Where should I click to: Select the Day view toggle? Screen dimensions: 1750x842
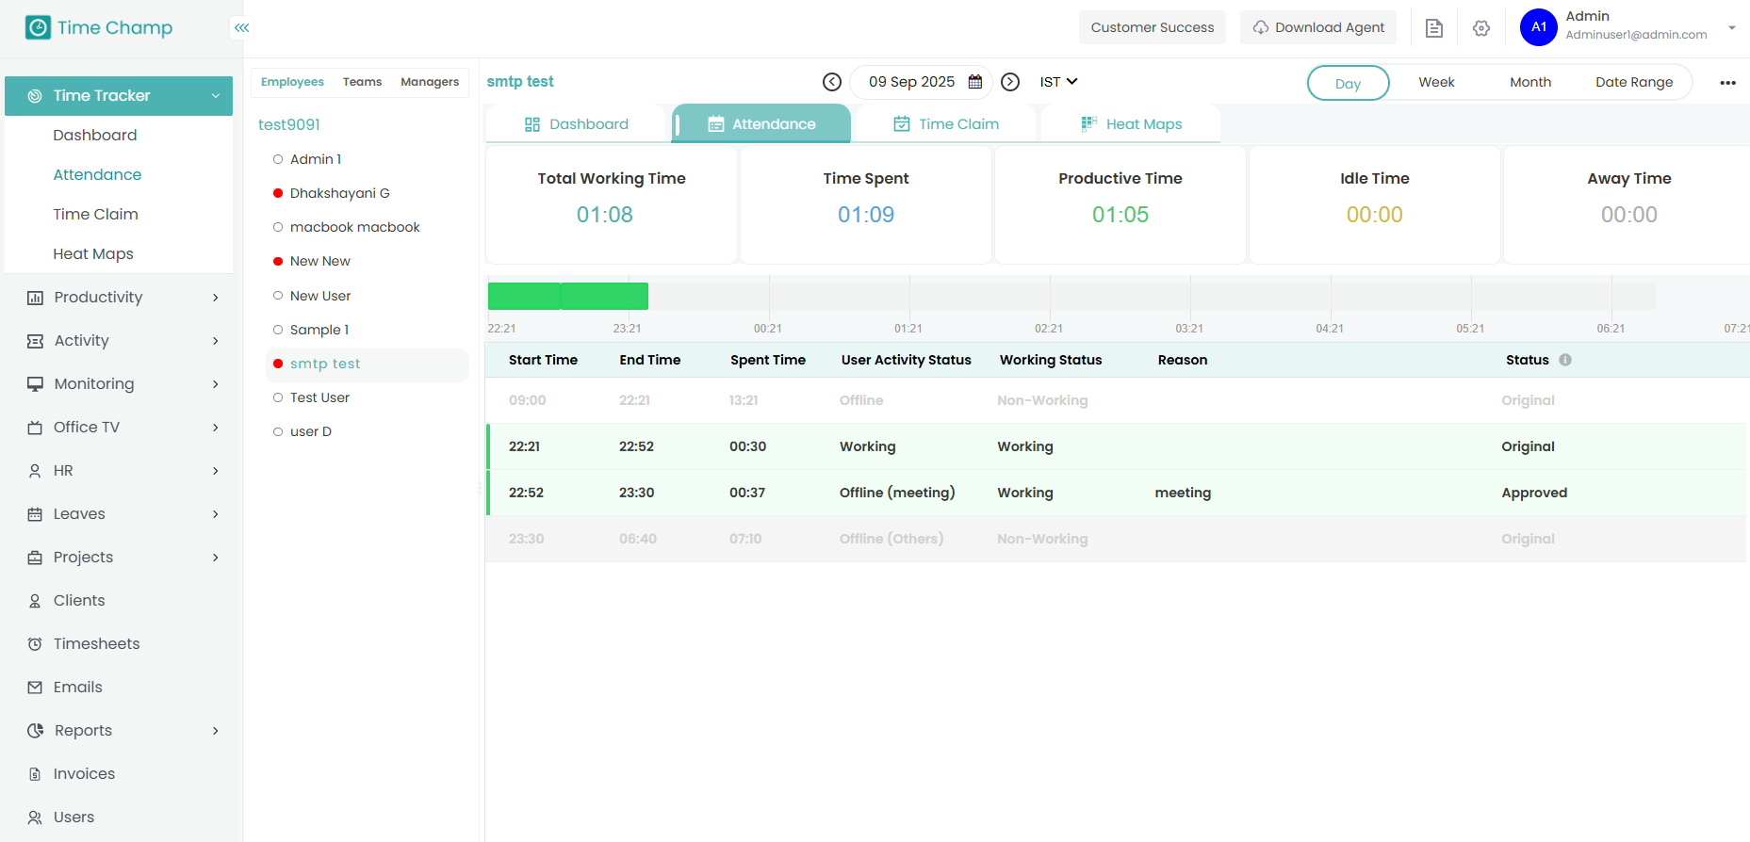1347,83
